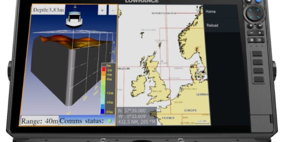This screenshot has height=142, width=284.
Task: Click the FRANCE chart label
Action: coord(168,118)
